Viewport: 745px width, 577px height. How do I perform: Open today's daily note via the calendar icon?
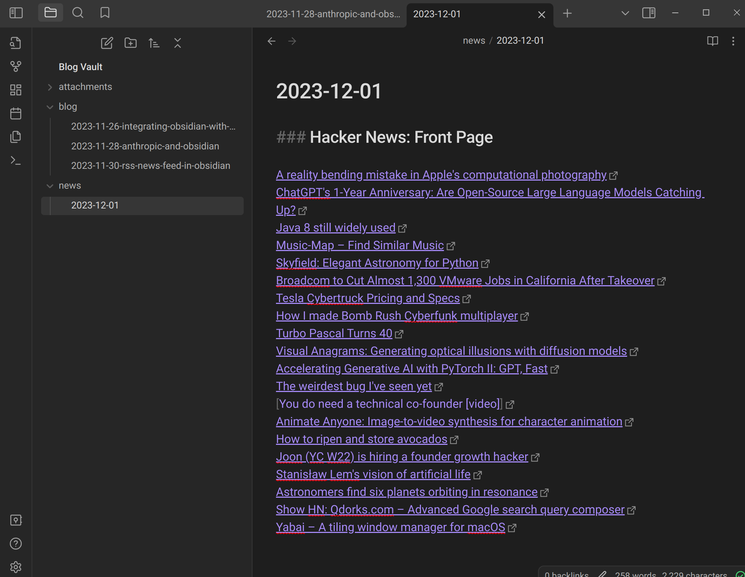pos(15,113)
